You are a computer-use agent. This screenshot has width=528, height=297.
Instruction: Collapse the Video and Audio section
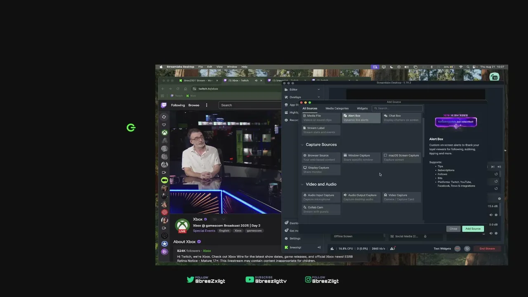pyautogui.click(x=302, y=184)
